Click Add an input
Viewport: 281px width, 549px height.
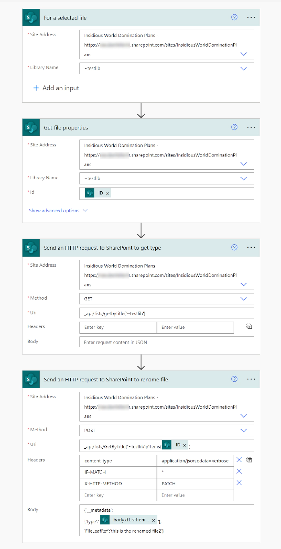tap(56, 88)
